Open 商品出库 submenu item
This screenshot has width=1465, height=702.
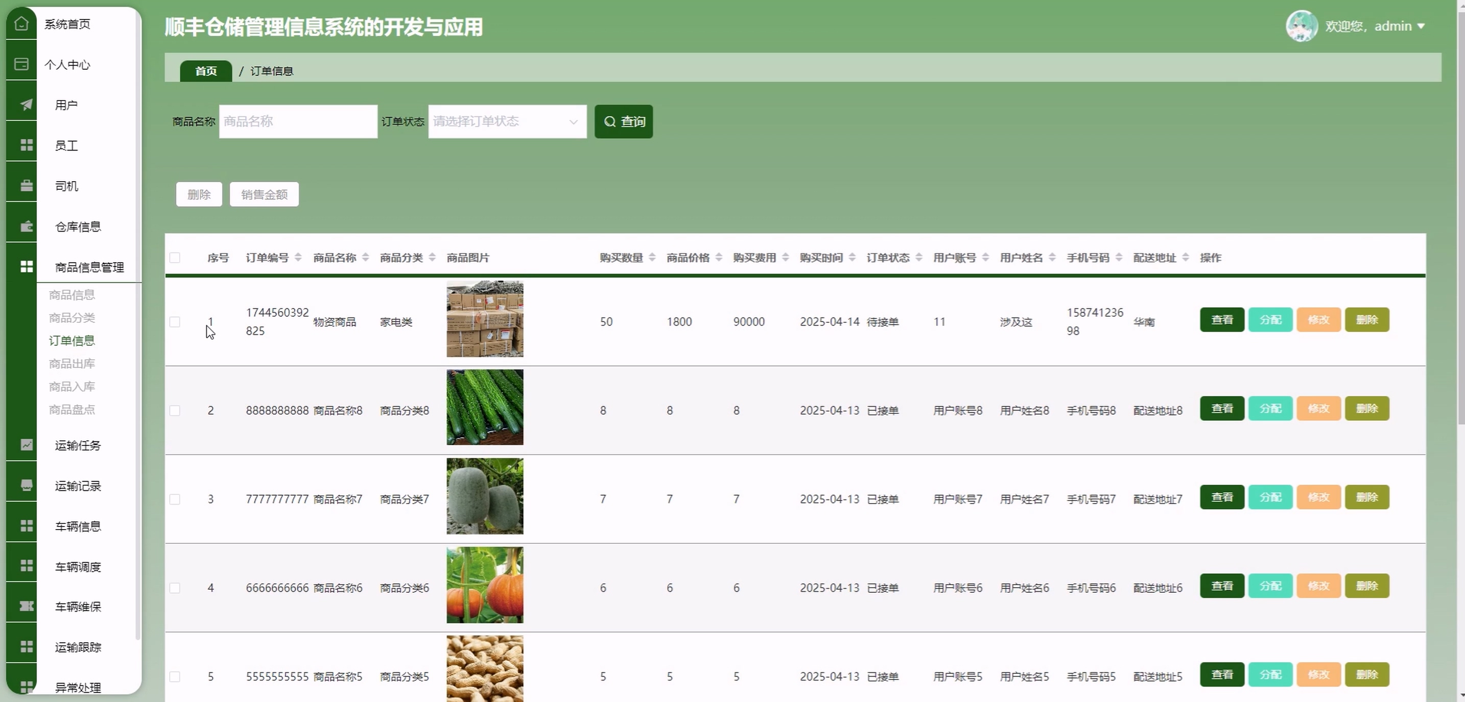(72, 363)
